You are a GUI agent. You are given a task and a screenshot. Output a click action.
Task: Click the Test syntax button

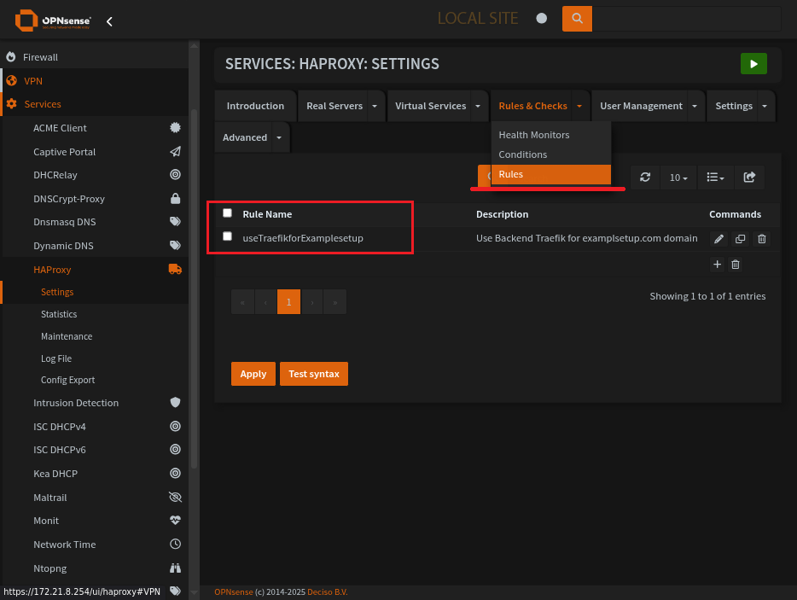pyautogui.click(x=314, y=374)
